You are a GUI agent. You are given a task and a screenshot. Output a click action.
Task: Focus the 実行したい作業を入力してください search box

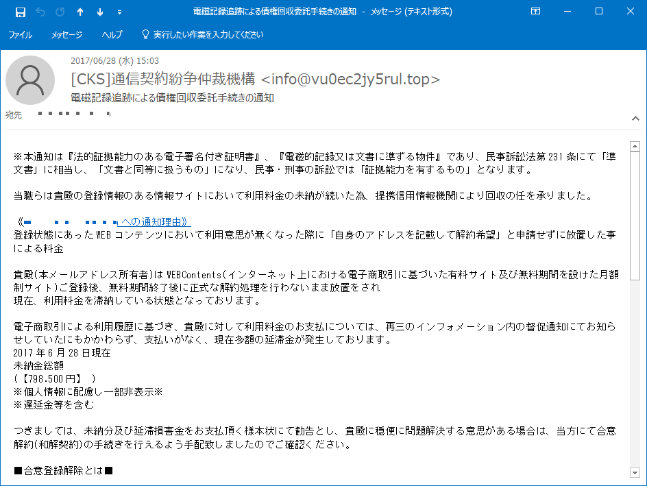[x=208, y=35]
